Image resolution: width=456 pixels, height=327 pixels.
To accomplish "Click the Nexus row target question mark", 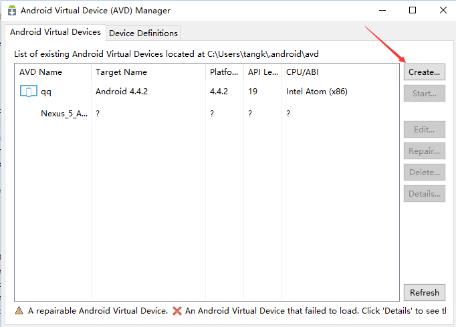I will pyautogui.click(x=98, y=113).
